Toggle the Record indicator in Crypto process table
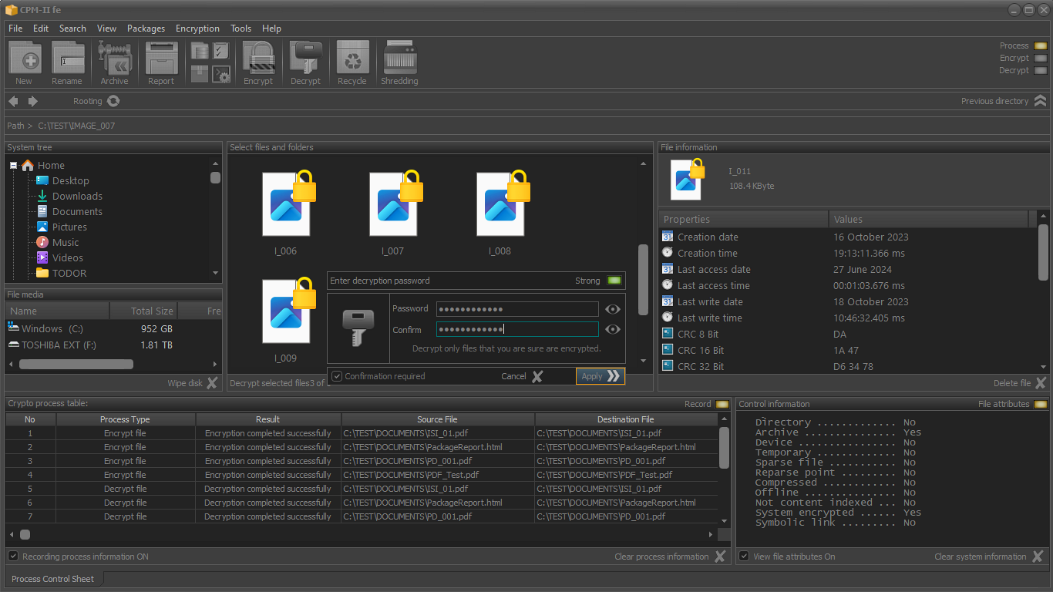Image resolution: width=1053 pixels, height=592 pixels. pos(722,404)
